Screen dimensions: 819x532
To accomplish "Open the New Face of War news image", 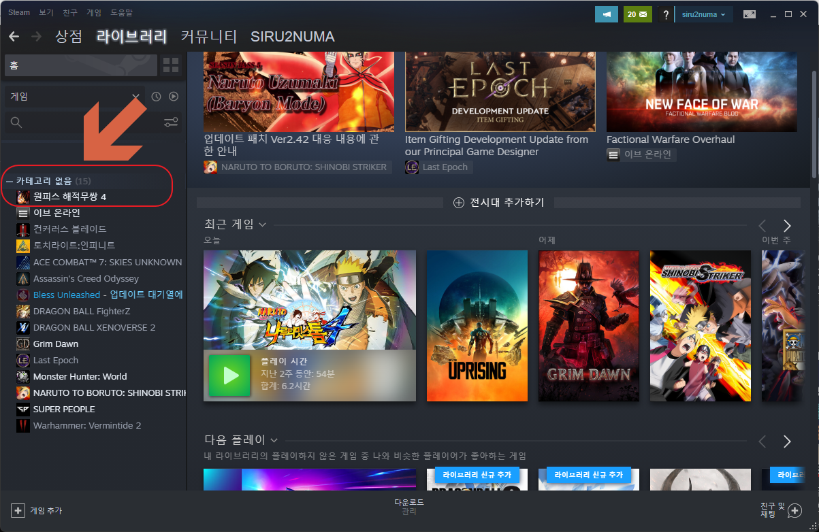I will [702, 91].
